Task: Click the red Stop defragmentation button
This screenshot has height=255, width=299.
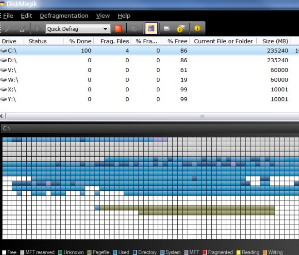Action: tap(118, 29)
